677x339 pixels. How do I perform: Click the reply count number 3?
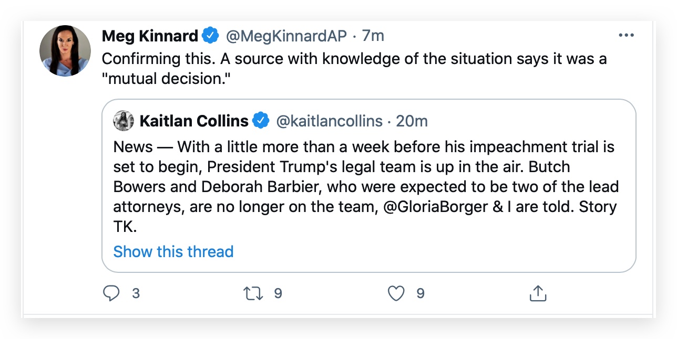136,293
